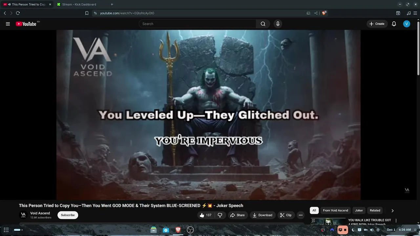Reload the page with the refresh icon
420x236 pixels.
pyautogui.click(x=18, y=13)
